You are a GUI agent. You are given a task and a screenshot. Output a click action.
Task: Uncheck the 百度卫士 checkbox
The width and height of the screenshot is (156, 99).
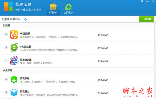click(6, 93)
